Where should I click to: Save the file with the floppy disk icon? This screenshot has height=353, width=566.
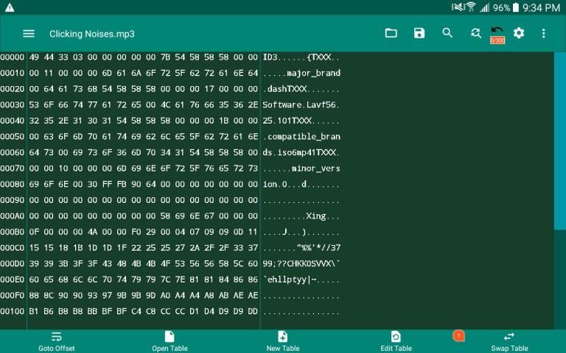419,33
